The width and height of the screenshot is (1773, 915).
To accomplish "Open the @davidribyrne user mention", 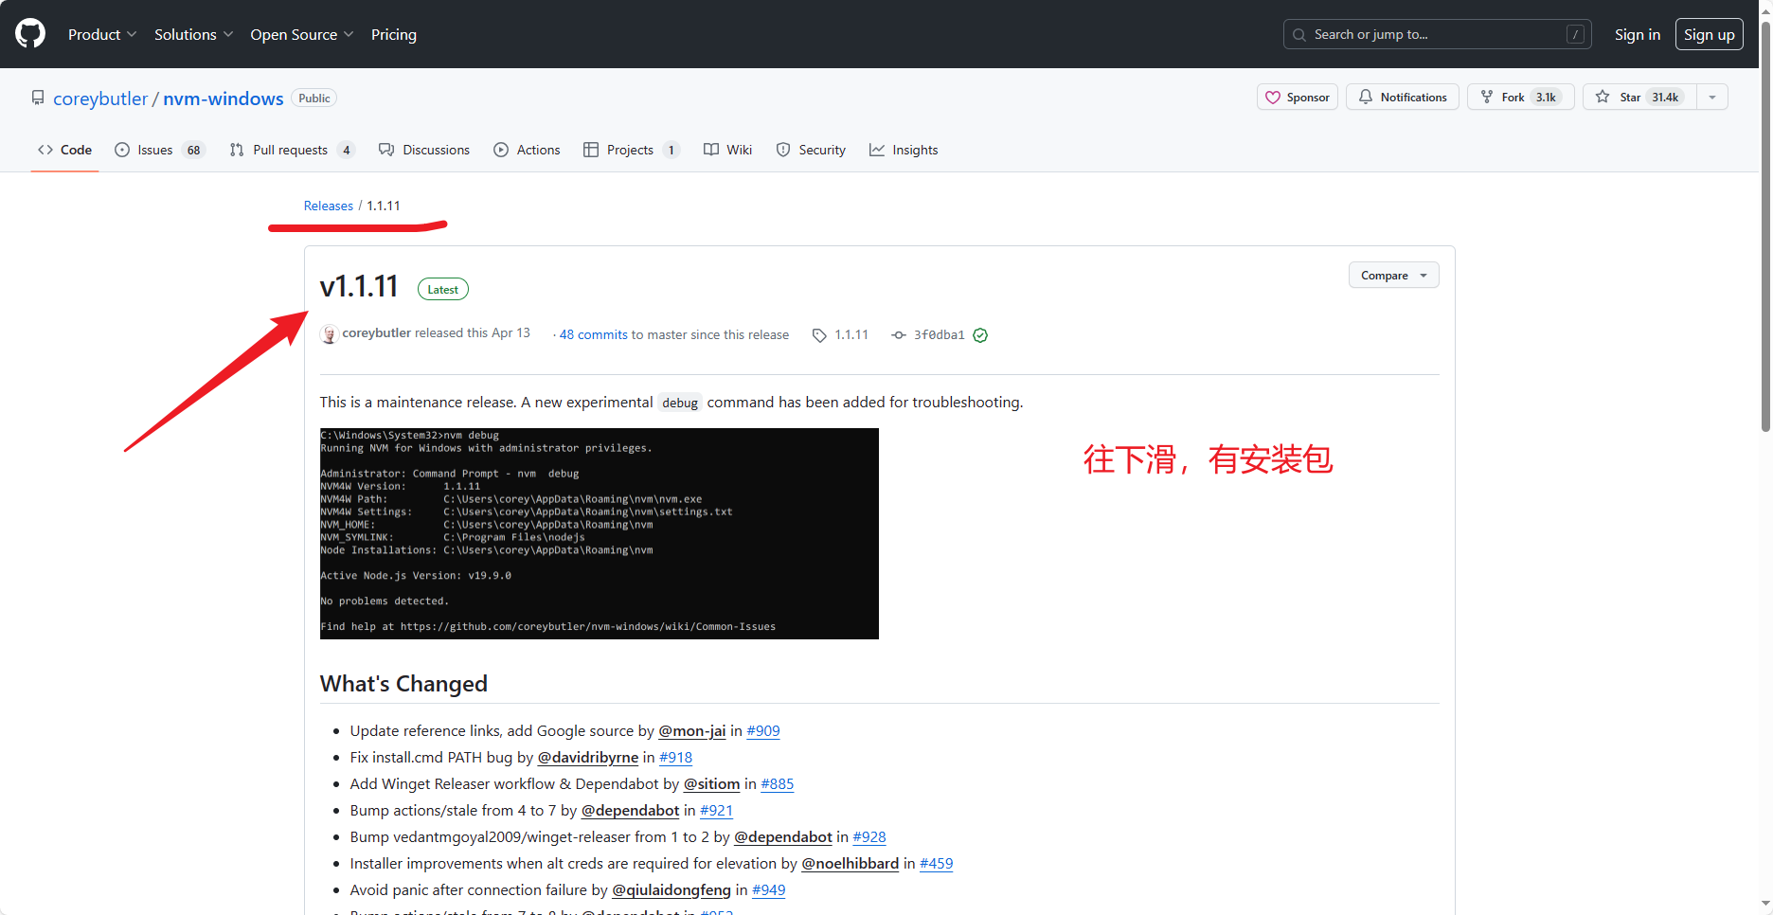I will click(x=588, y=757).
